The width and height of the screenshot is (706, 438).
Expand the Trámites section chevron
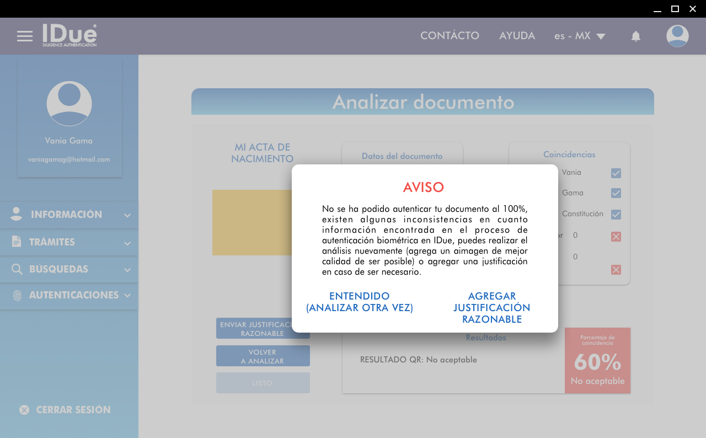127,243
